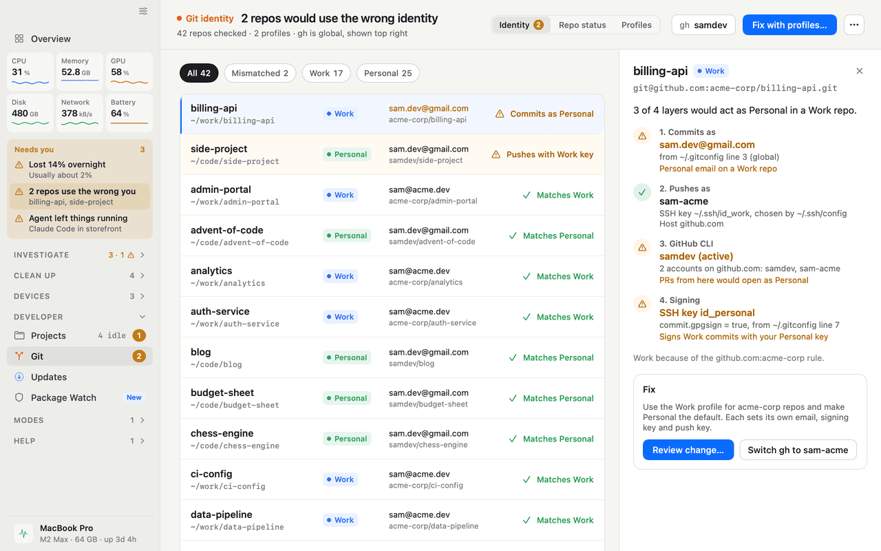
Task: Select the chess-engine repo row
Action: coord(392,439)
